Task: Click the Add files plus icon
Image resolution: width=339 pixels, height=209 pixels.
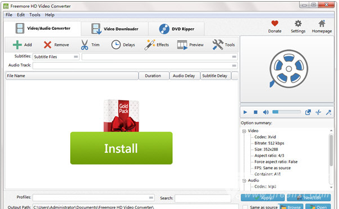Action: point(17,45)
